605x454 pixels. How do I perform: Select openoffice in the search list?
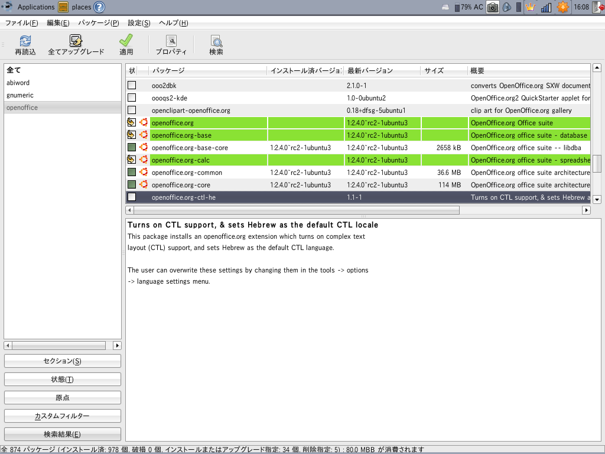pyautogui.click(x=63, y=108)
